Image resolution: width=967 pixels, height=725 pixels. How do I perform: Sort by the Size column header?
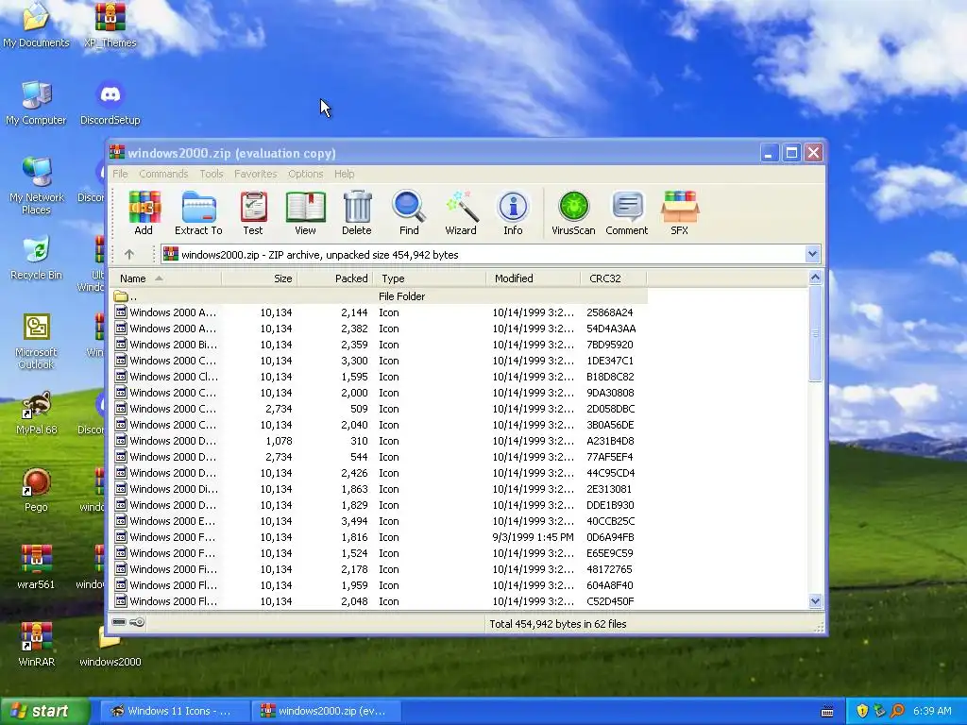(x=259, y=278)
